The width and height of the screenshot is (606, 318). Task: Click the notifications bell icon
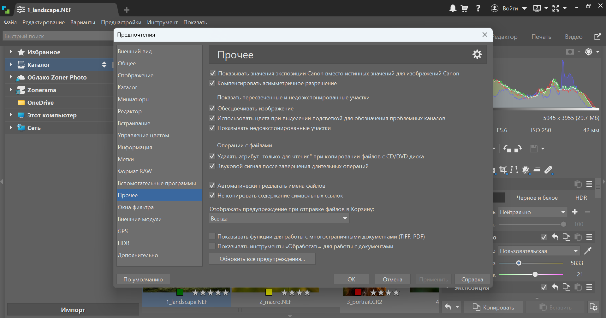[x=453, y=9]
